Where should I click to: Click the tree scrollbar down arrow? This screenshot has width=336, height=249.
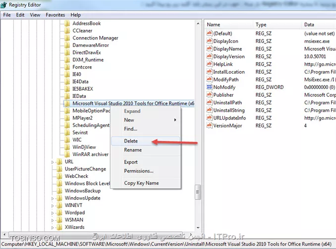click(198, 228)
